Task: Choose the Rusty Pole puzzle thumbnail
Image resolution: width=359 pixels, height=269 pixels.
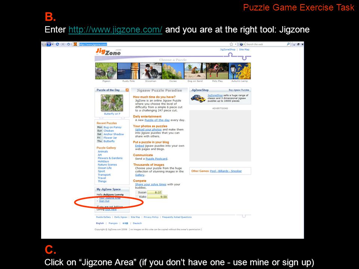Action: 128,71
